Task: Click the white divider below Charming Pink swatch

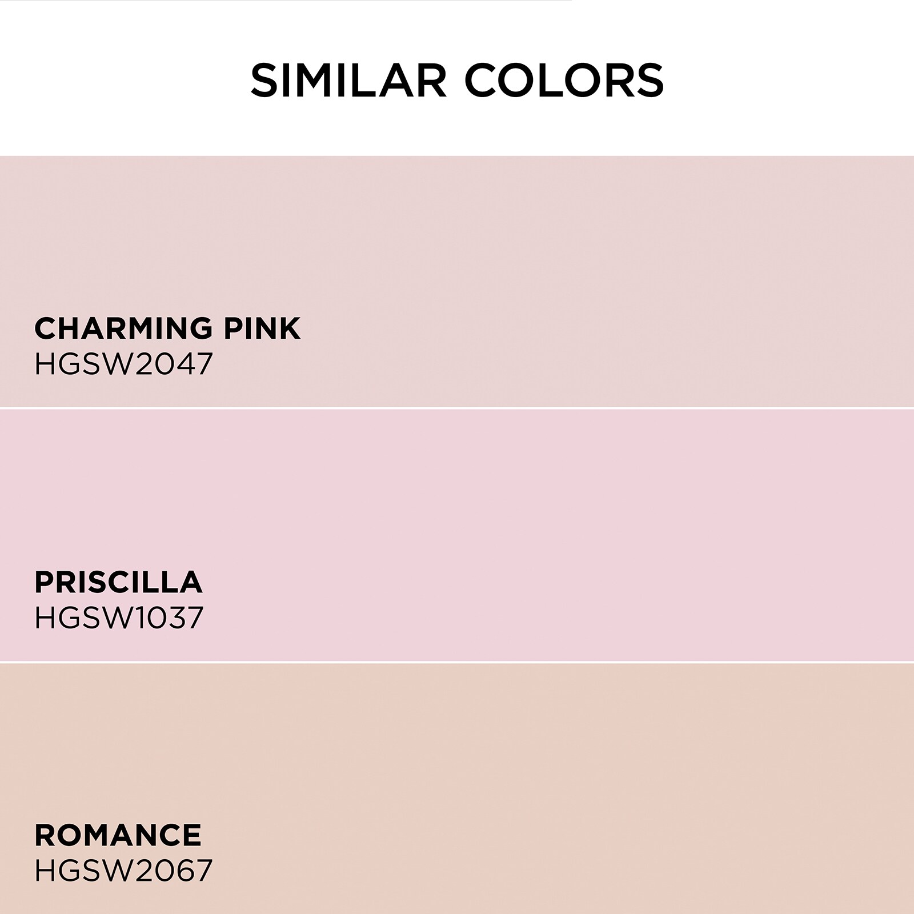Action: click(457, 408)
